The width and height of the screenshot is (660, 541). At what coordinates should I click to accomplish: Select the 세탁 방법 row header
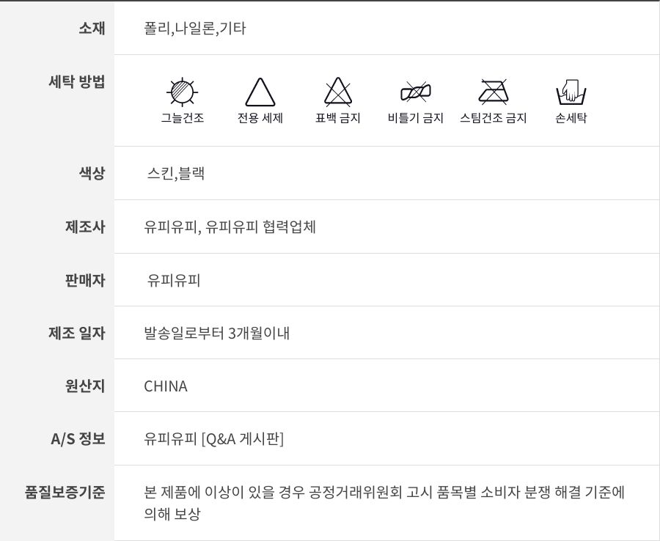click(76, 81)
